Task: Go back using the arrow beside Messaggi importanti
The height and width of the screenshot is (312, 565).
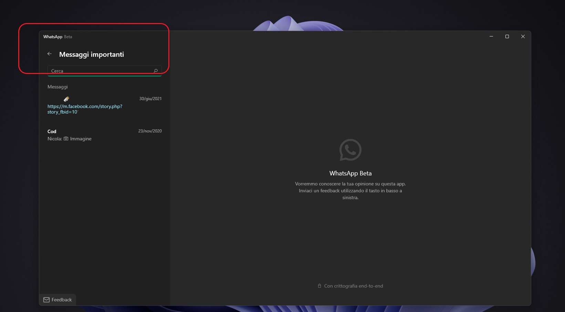Action: point(50,54)
